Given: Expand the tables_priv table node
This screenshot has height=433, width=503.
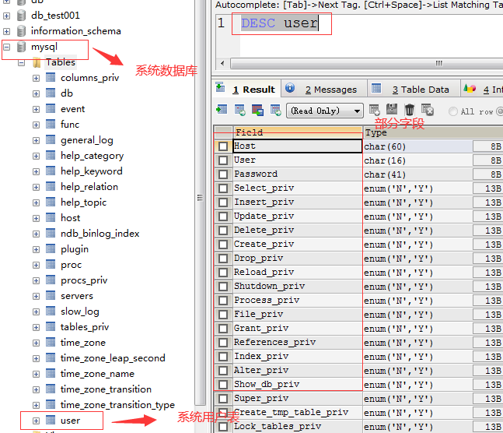Looking at the screenshot, I should click(x=37, y=327).
